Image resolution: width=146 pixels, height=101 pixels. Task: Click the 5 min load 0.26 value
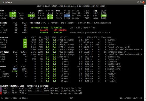[x=50, y=16]
